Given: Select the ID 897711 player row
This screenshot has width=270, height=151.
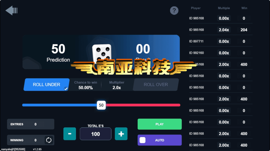Looking at the screenshot, I should 221,41.
